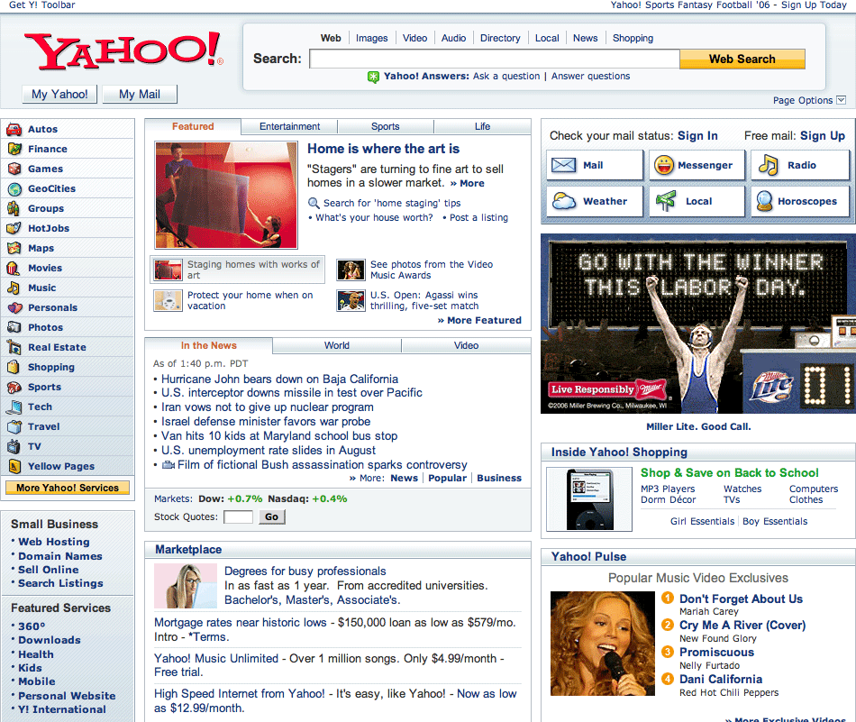
Task: Click the Mail envelope icon
Action: [563, 165]
